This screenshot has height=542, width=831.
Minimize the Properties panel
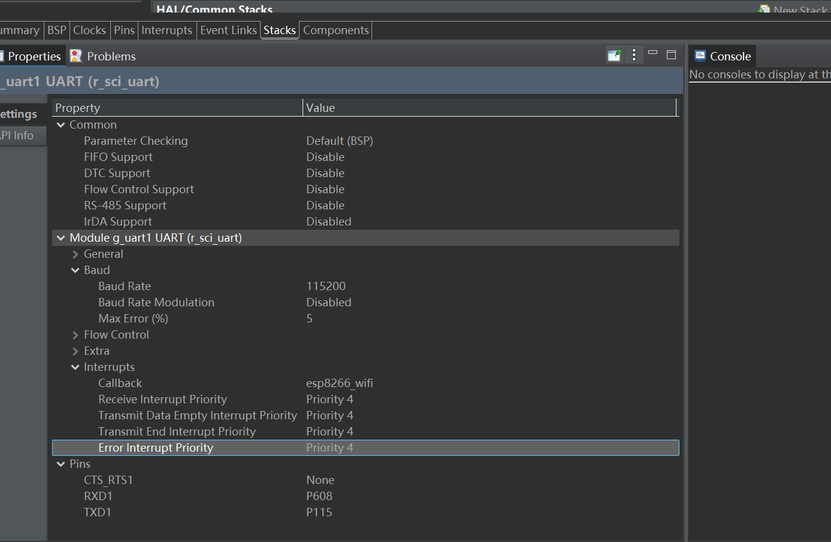[653, 53]
